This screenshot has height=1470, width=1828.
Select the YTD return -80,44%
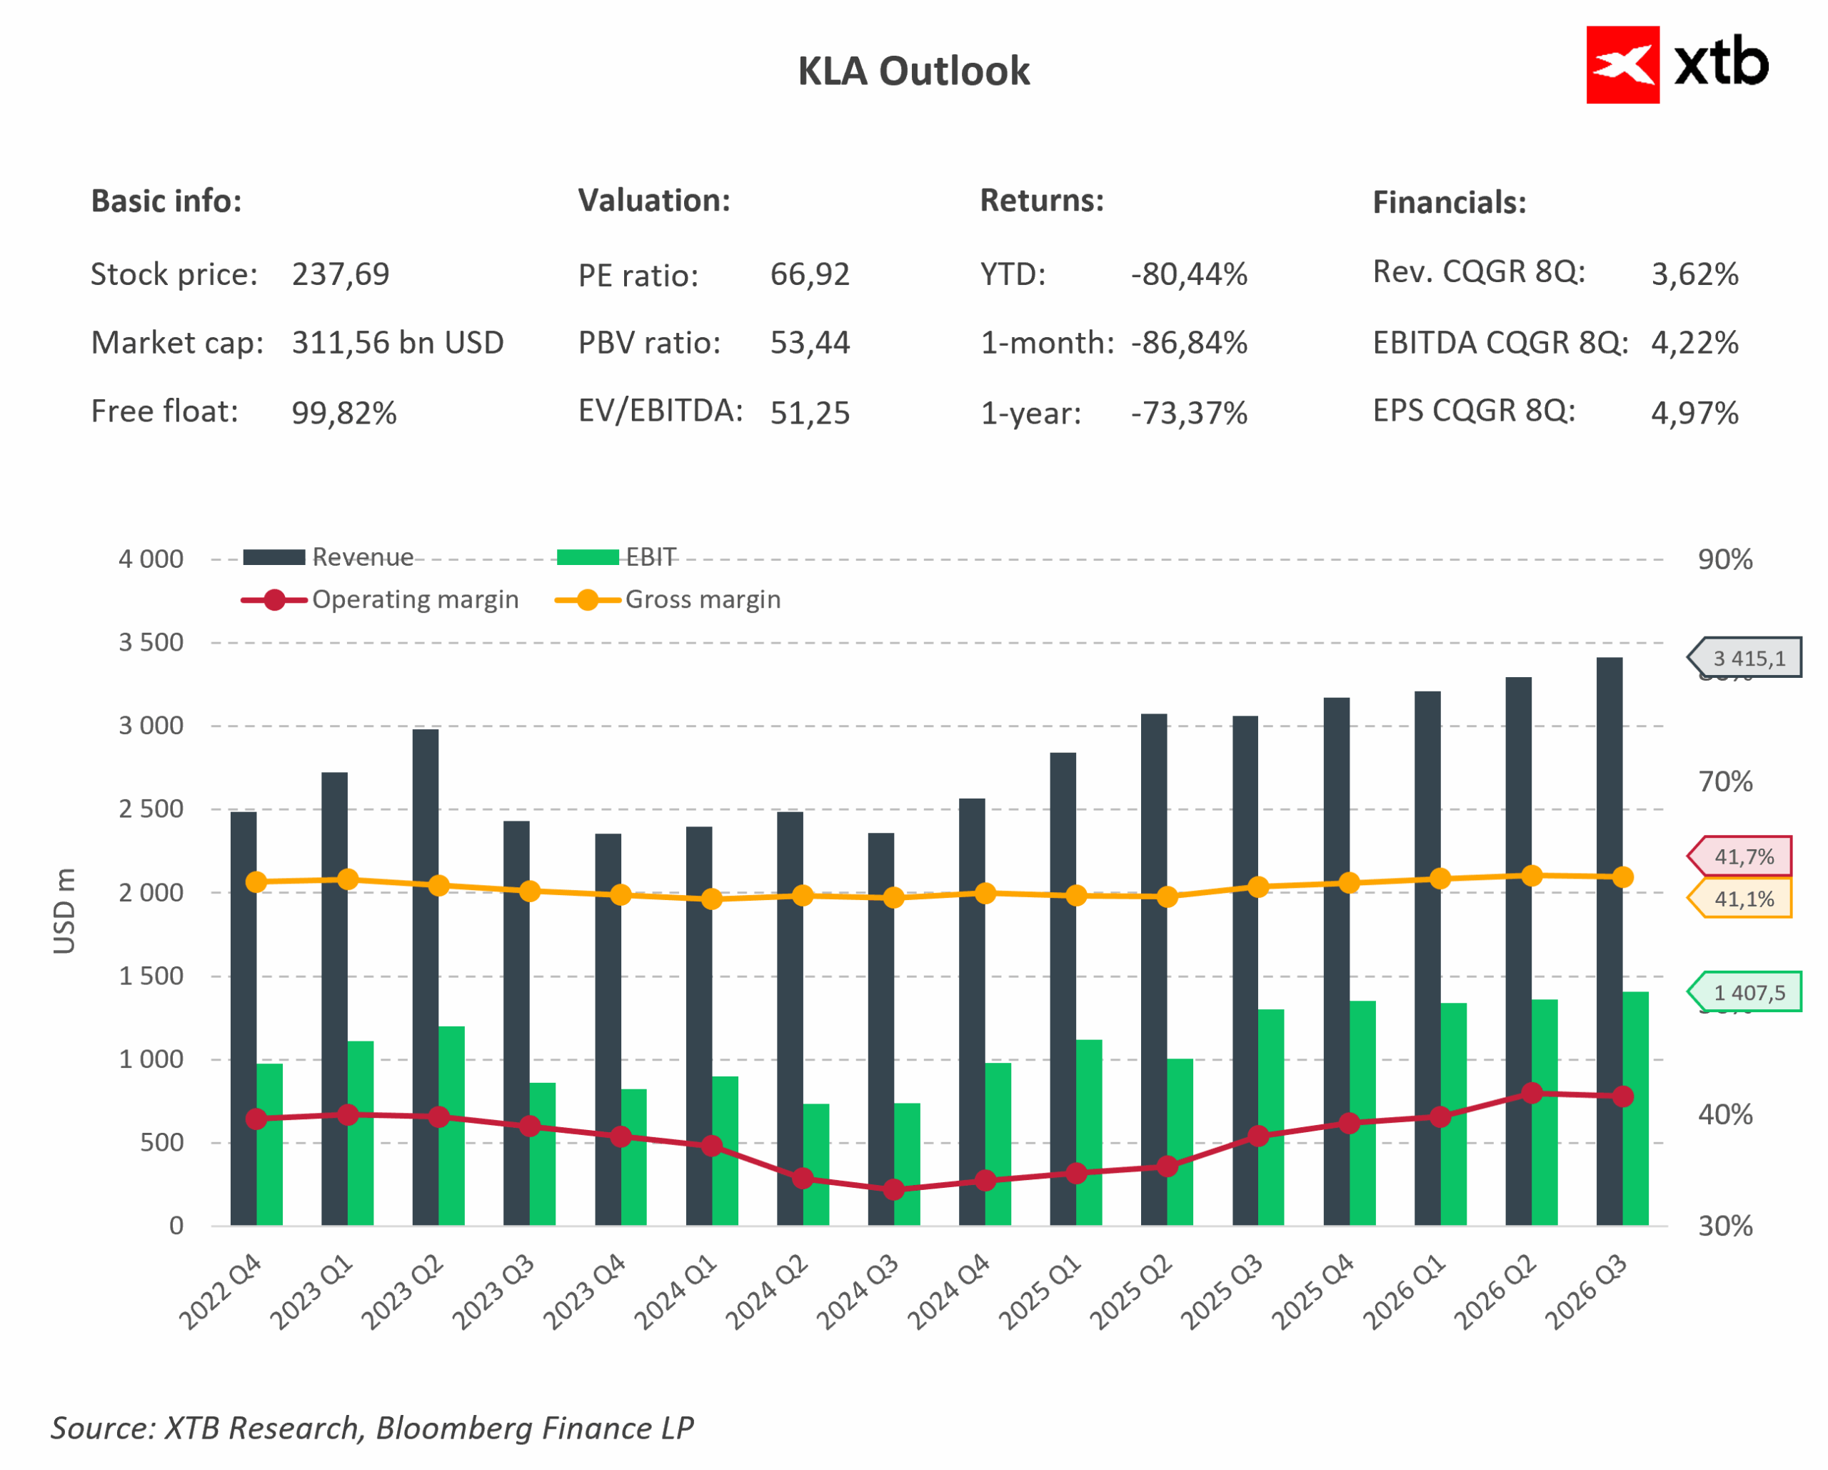pyautogui.click(x=1190, y=275)
